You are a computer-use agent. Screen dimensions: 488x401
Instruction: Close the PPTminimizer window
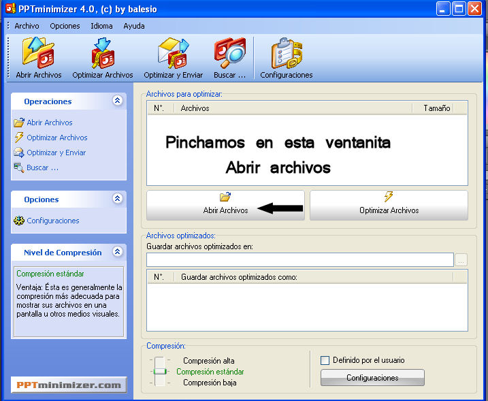[475, 9]
